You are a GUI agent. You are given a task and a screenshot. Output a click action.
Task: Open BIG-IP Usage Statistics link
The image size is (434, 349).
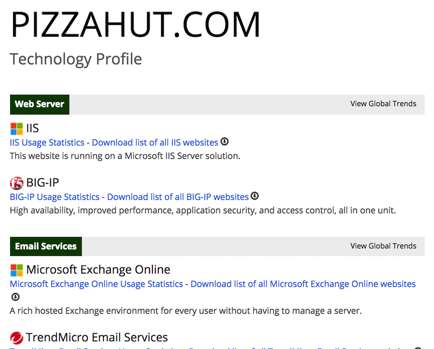[x=54, y=197]
